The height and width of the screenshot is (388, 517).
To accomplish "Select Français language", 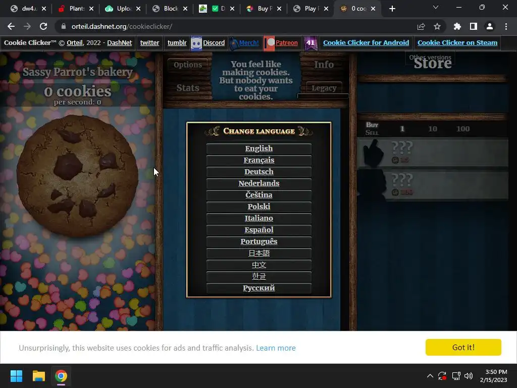I will pos(259,160).
